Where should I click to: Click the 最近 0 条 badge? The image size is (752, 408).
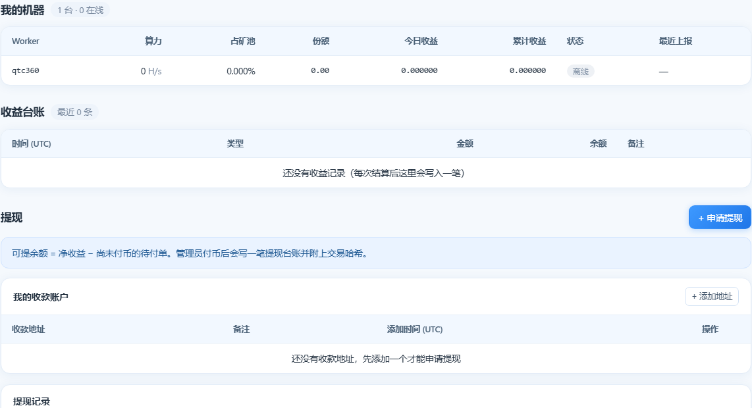[x=75, y=112]
